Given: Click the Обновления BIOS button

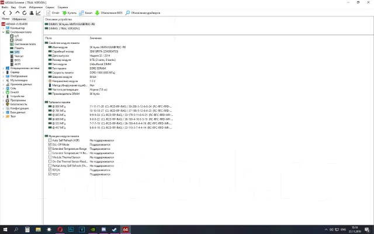Looking at the screenshot, I should pos(109,13).
